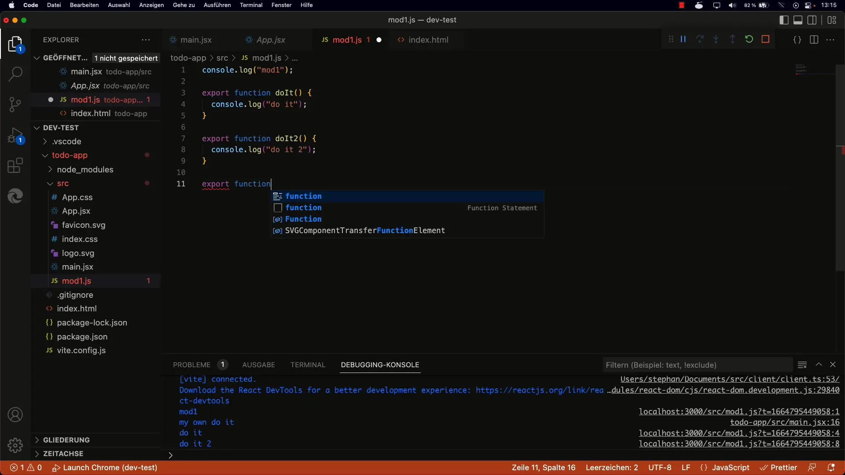The height and width of the screenshot is (475, 845).
Task: Click the Run/Debug pause icon
Action: (683, 40)
